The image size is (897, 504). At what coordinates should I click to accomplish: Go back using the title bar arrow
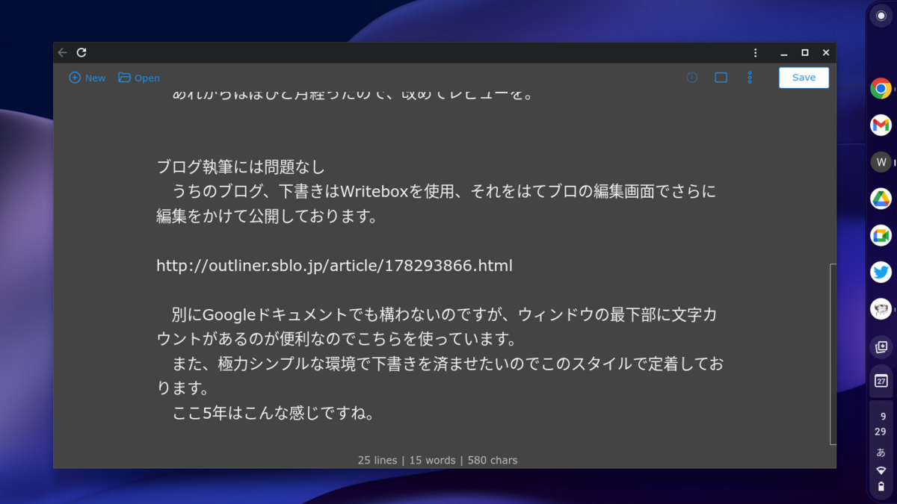click(63, 53)
